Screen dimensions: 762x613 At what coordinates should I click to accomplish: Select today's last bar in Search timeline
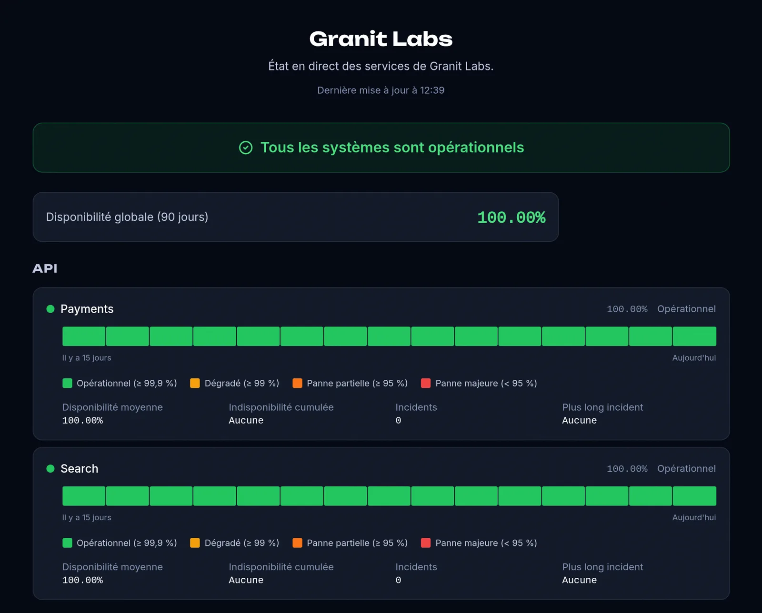pyautogui.click(x=694, y=496)
